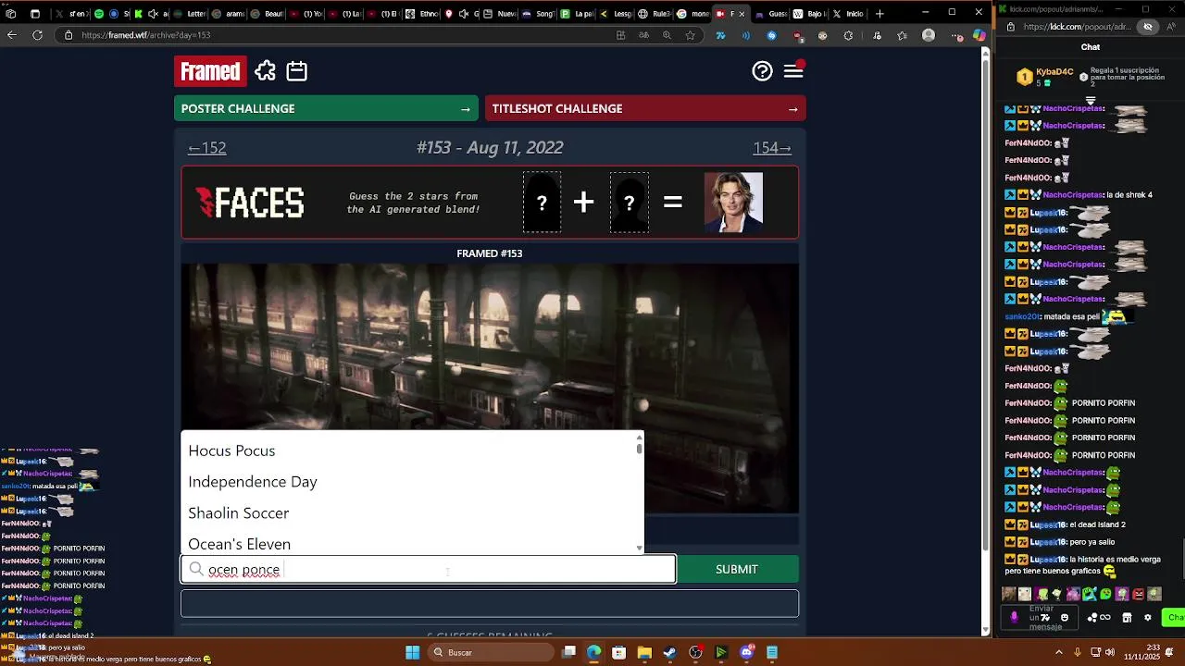Image resolution: width=1185 pixels, height=666 pixels.
Task: Show hidden system tray icons
Action: click(1059, 652)
